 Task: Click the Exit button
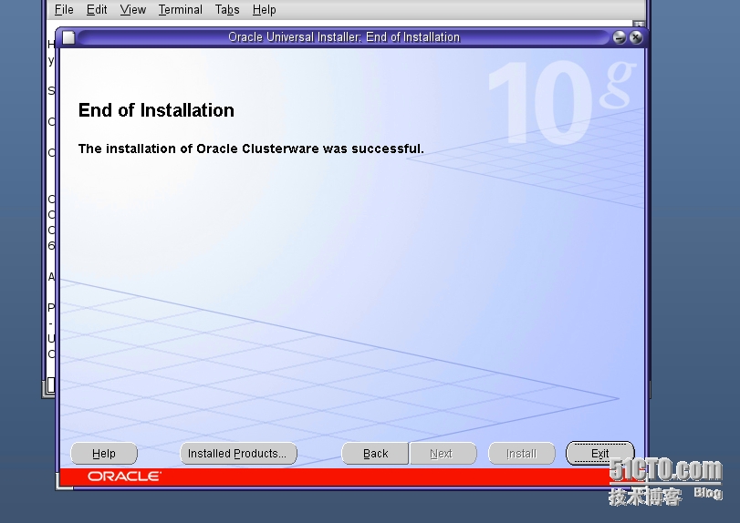[x=599, y=453]
